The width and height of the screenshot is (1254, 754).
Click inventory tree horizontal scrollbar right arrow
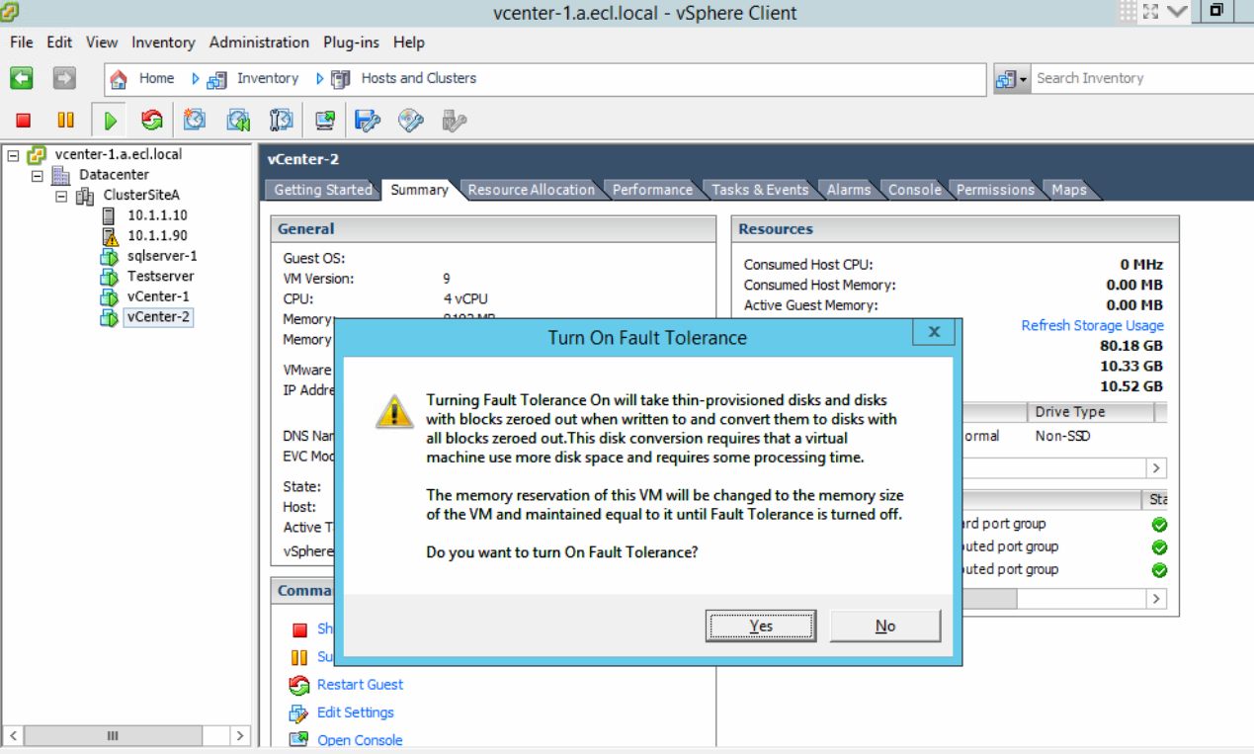point(240,736)
